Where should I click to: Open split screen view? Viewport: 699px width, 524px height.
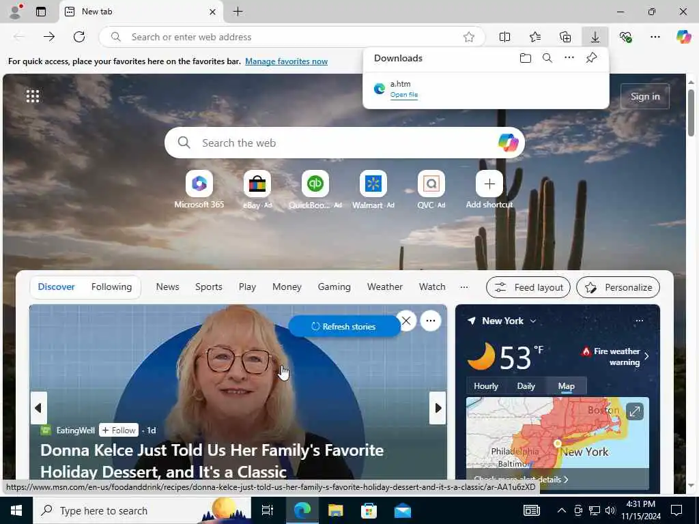point(504,37)
